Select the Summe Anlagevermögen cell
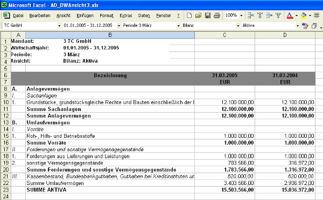Screen dimensions: 323x200 [110, 116]
